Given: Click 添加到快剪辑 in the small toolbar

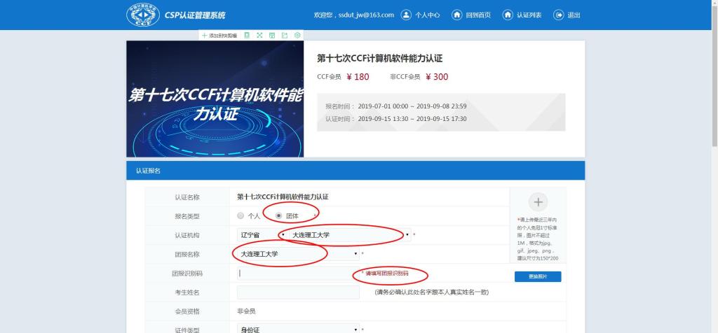Looking at the screenshot, I should pyautogui.click(x=219, y=35).
